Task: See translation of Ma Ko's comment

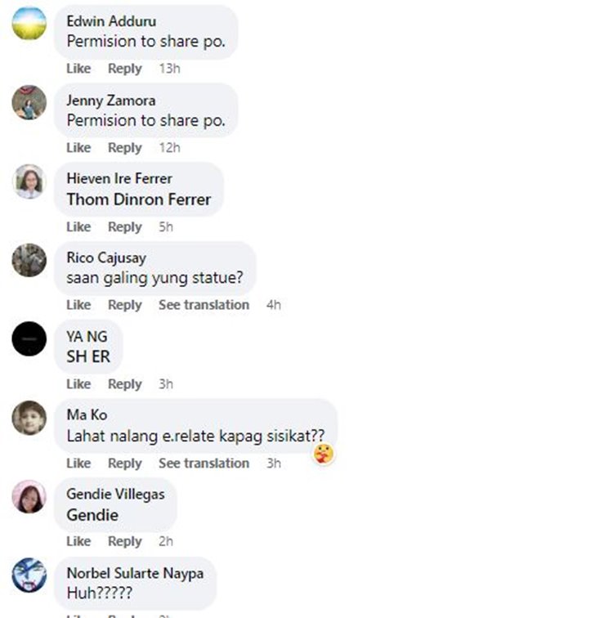Action: 204,463
